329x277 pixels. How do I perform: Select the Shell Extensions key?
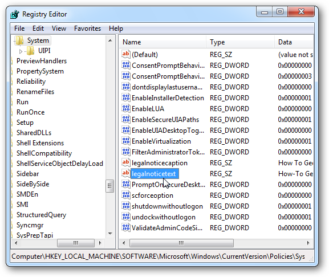tap(40, 143)
